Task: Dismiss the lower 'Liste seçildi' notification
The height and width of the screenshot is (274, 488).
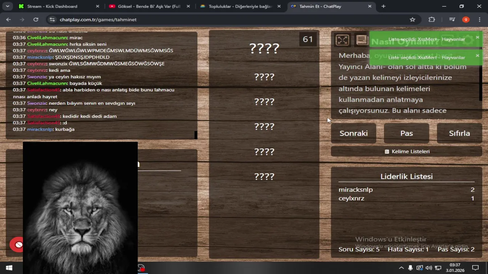Action: 477,56
